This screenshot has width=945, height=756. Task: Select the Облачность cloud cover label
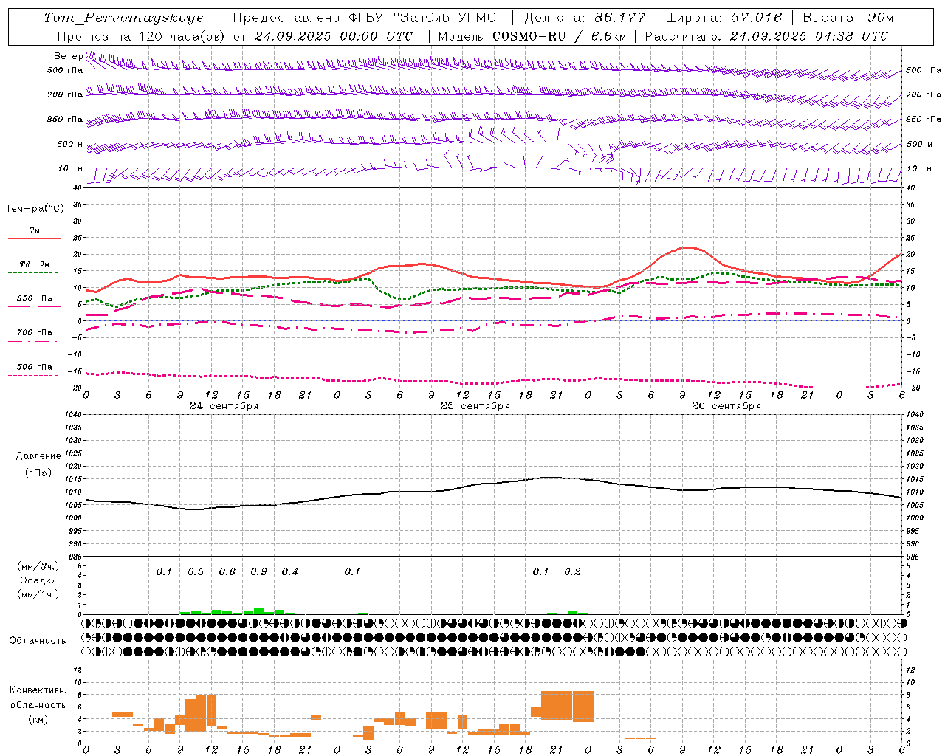pos(38,641)
